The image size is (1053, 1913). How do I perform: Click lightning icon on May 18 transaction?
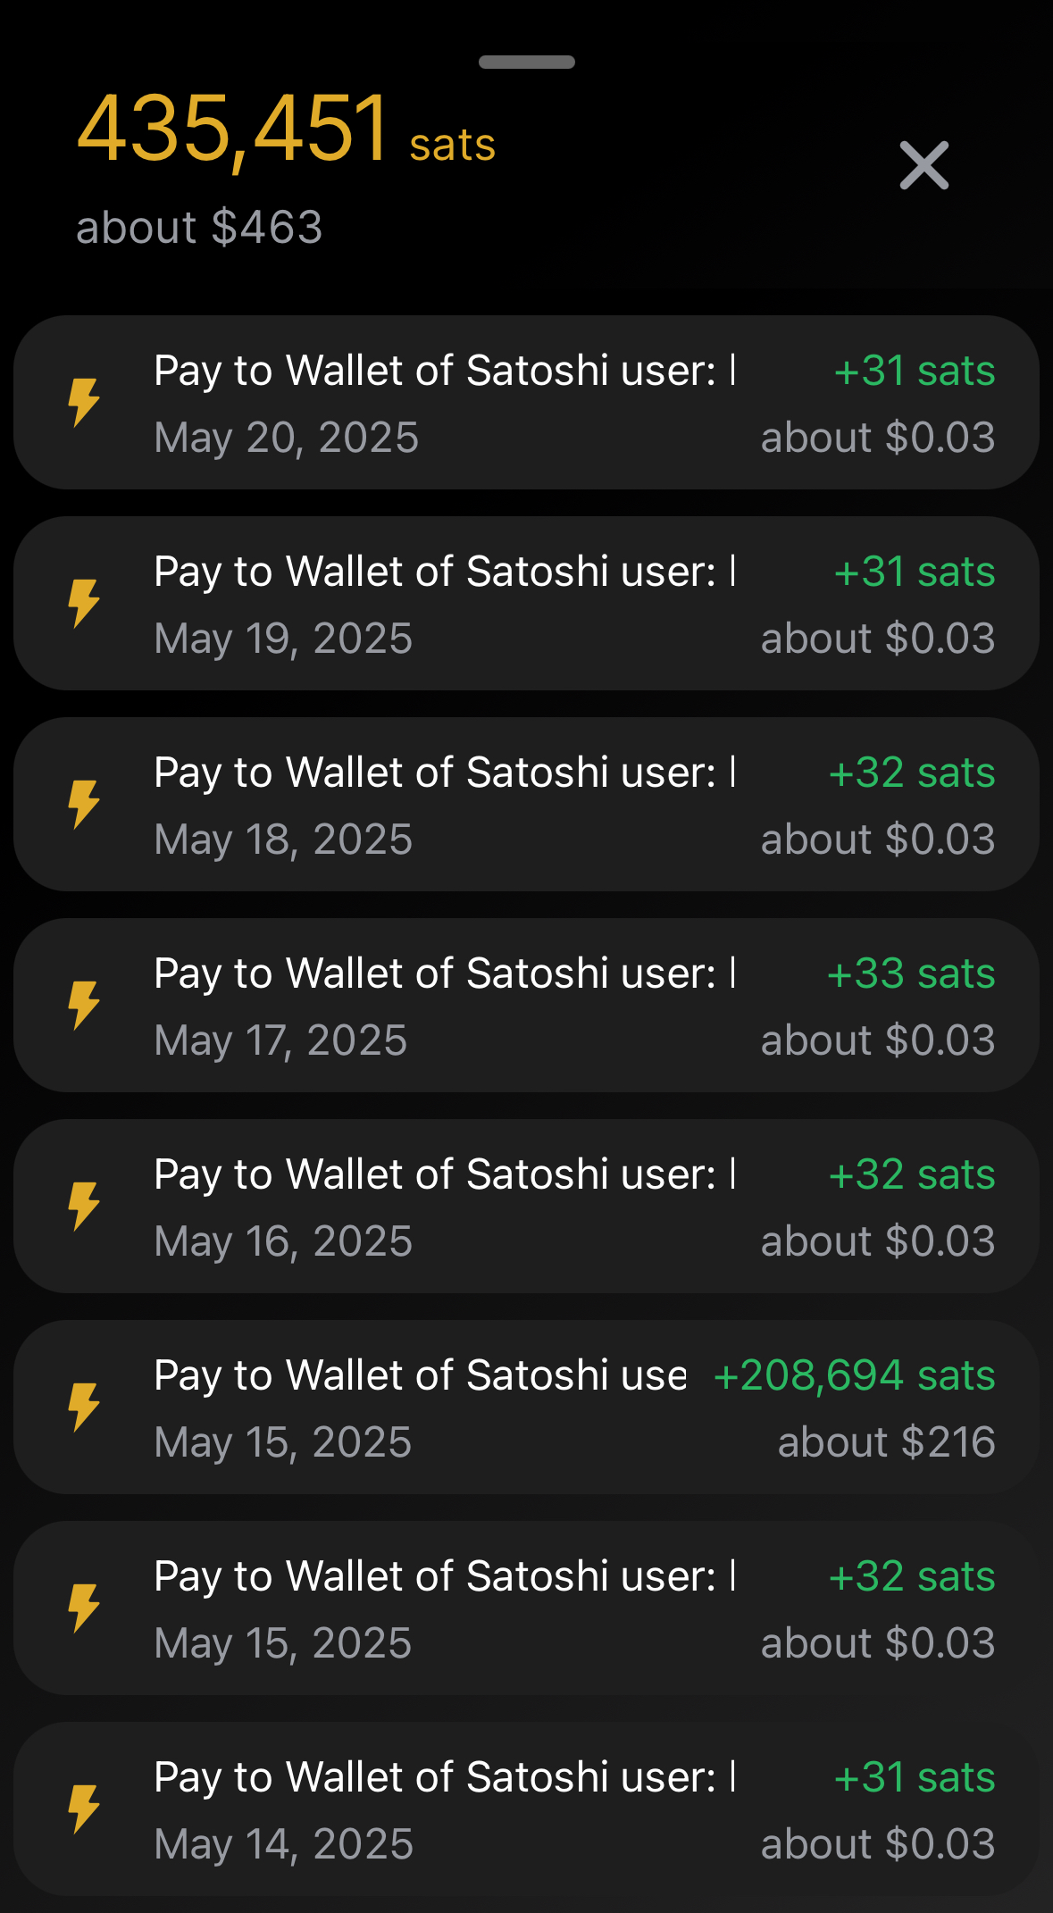84,804
